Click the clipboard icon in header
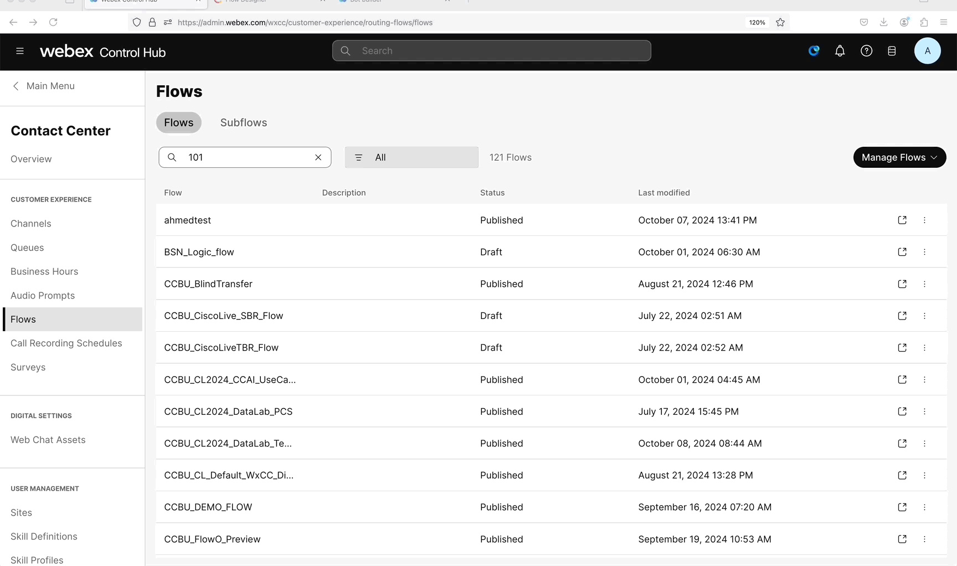 click(x=892, y=51)
